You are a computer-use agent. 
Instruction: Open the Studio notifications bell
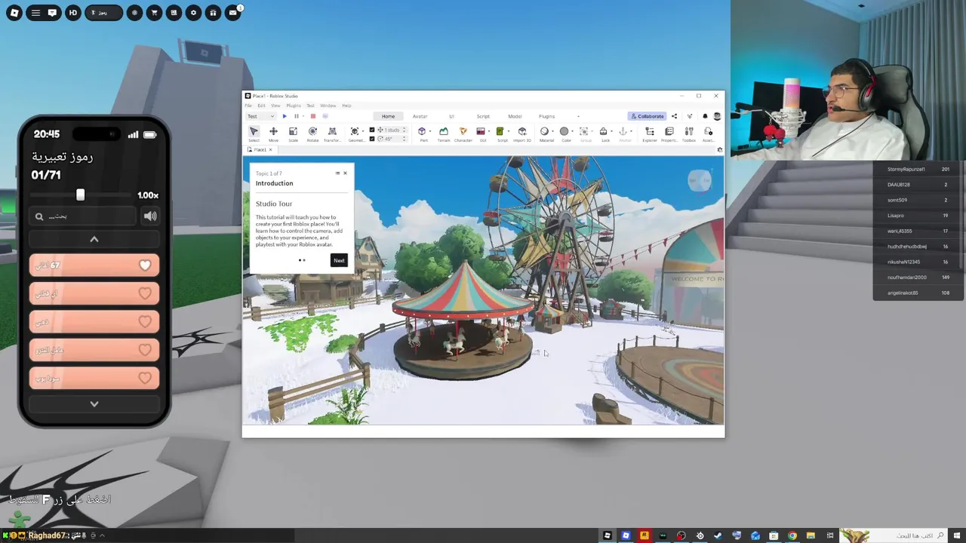[x=705, y=116]
